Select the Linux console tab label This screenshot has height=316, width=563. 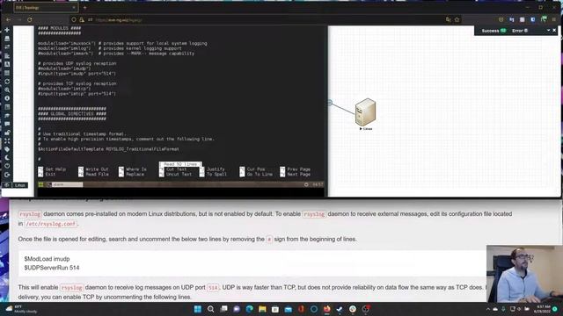point(20,185)
